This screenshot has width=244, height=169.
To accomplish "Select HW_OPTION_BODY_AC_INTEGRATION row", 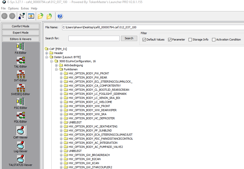I will coord(93,143).
